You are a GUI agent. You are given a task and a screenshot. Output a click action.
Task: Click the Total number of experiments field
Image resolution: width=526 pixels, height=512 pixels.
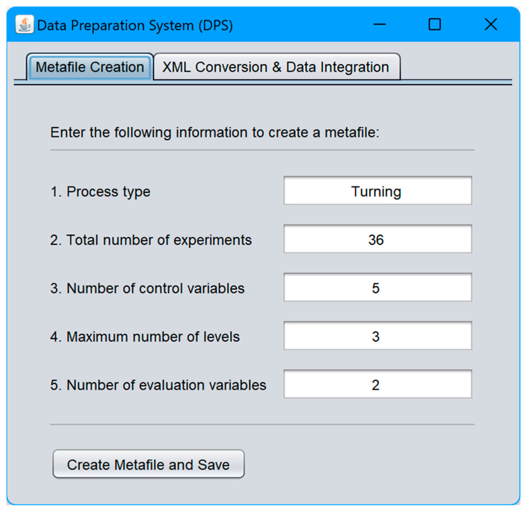click(x=377, y=239)
